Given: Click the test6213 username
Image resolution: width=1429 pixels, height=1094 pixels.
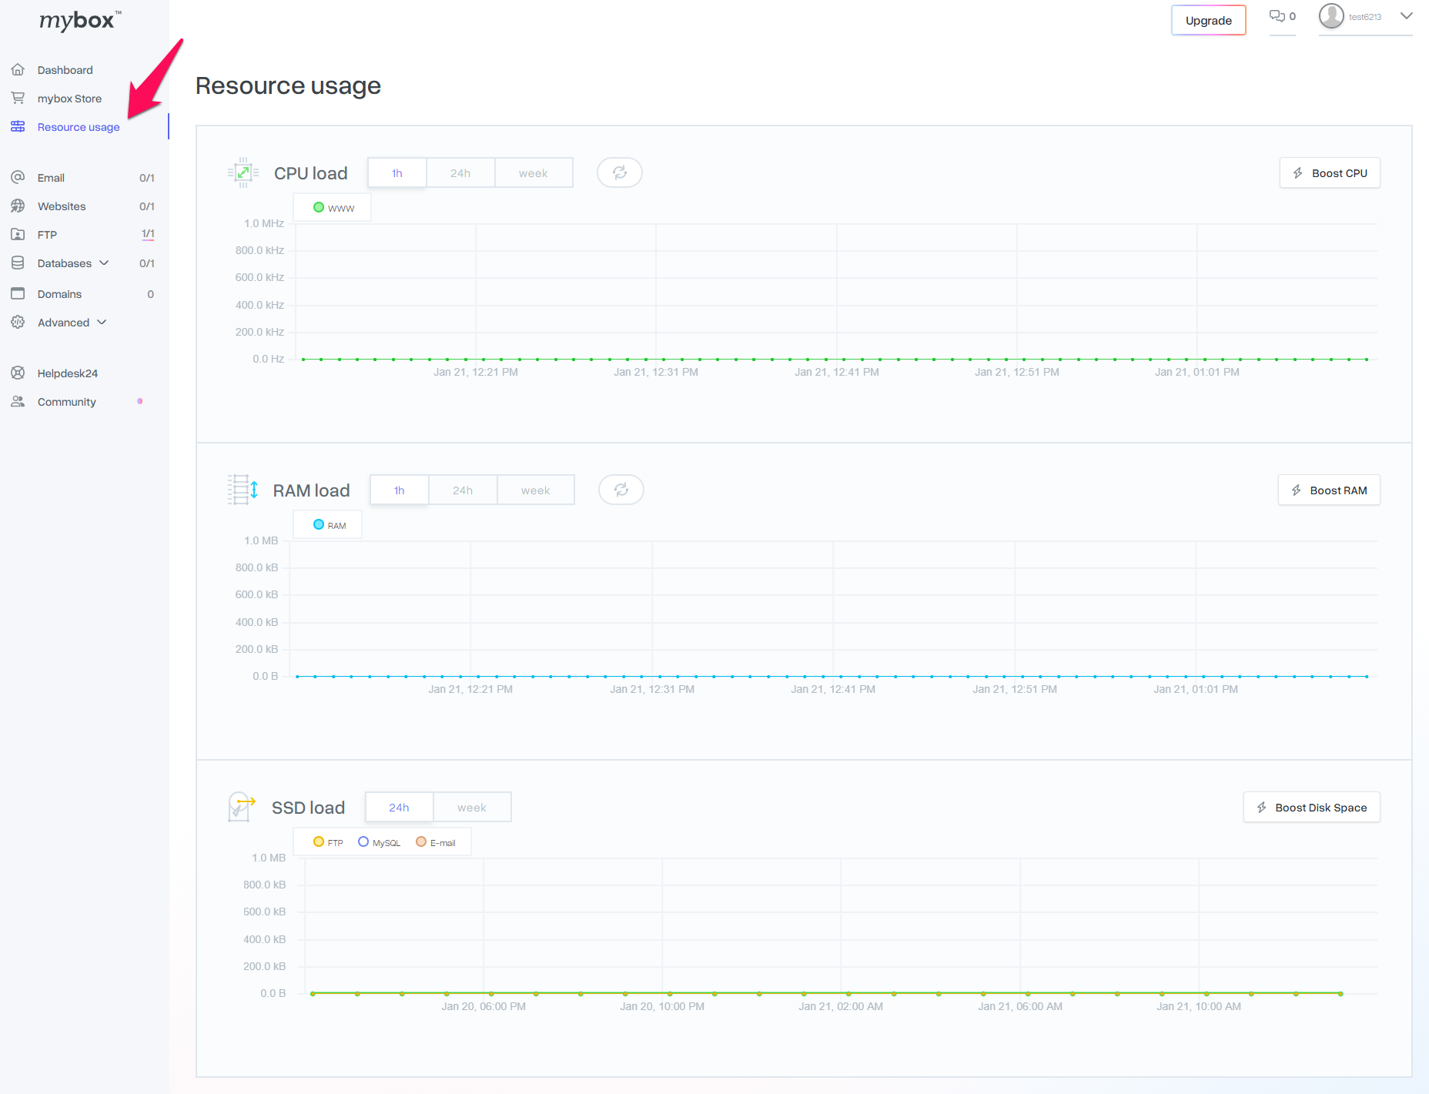Looking at the screenshot, I should point(1365,17).
